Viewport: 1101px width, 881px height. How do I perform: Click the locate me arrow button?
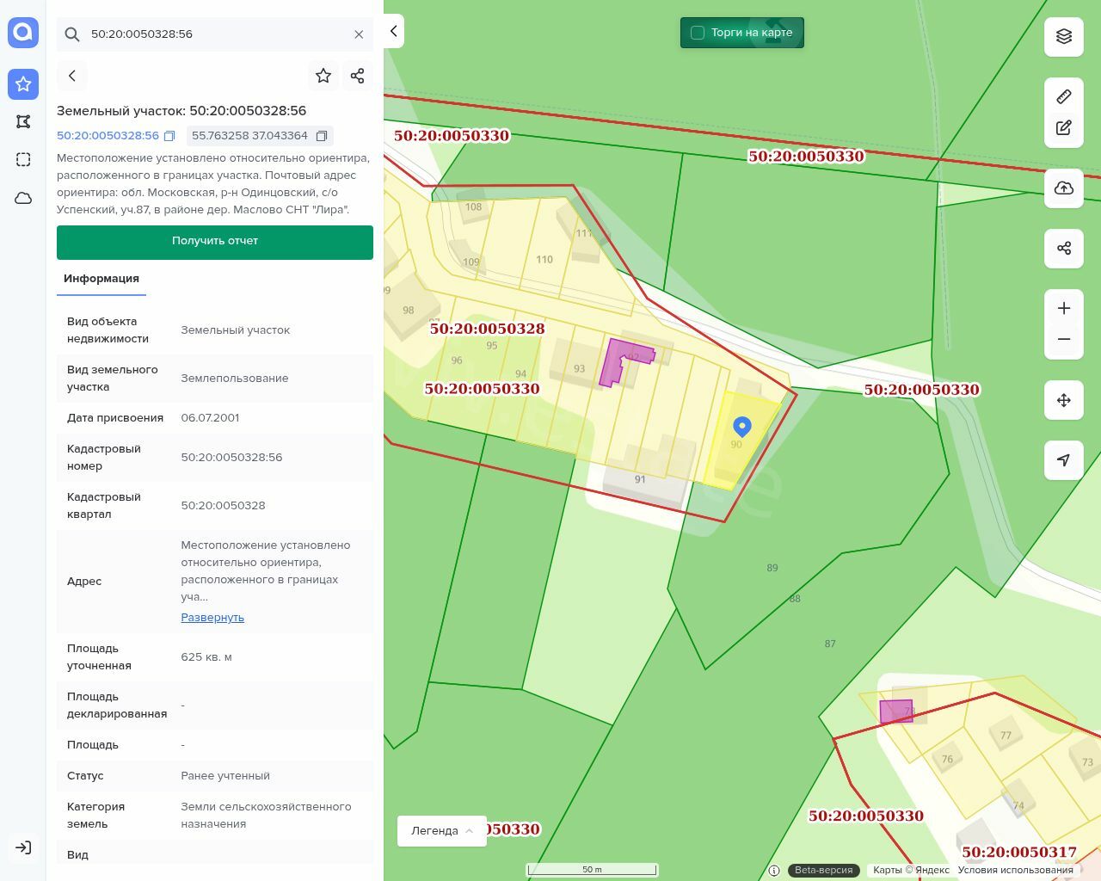coord(1063,459)
